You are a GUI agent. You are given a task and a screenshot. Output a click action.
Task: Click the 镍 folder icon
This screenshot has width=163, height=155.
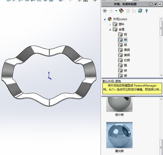pos(120,65)
